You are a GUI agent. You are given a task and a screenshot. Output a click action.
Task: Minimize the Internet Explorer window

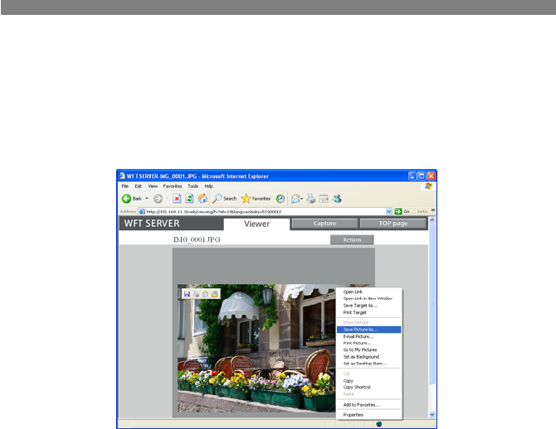(412, 176)
